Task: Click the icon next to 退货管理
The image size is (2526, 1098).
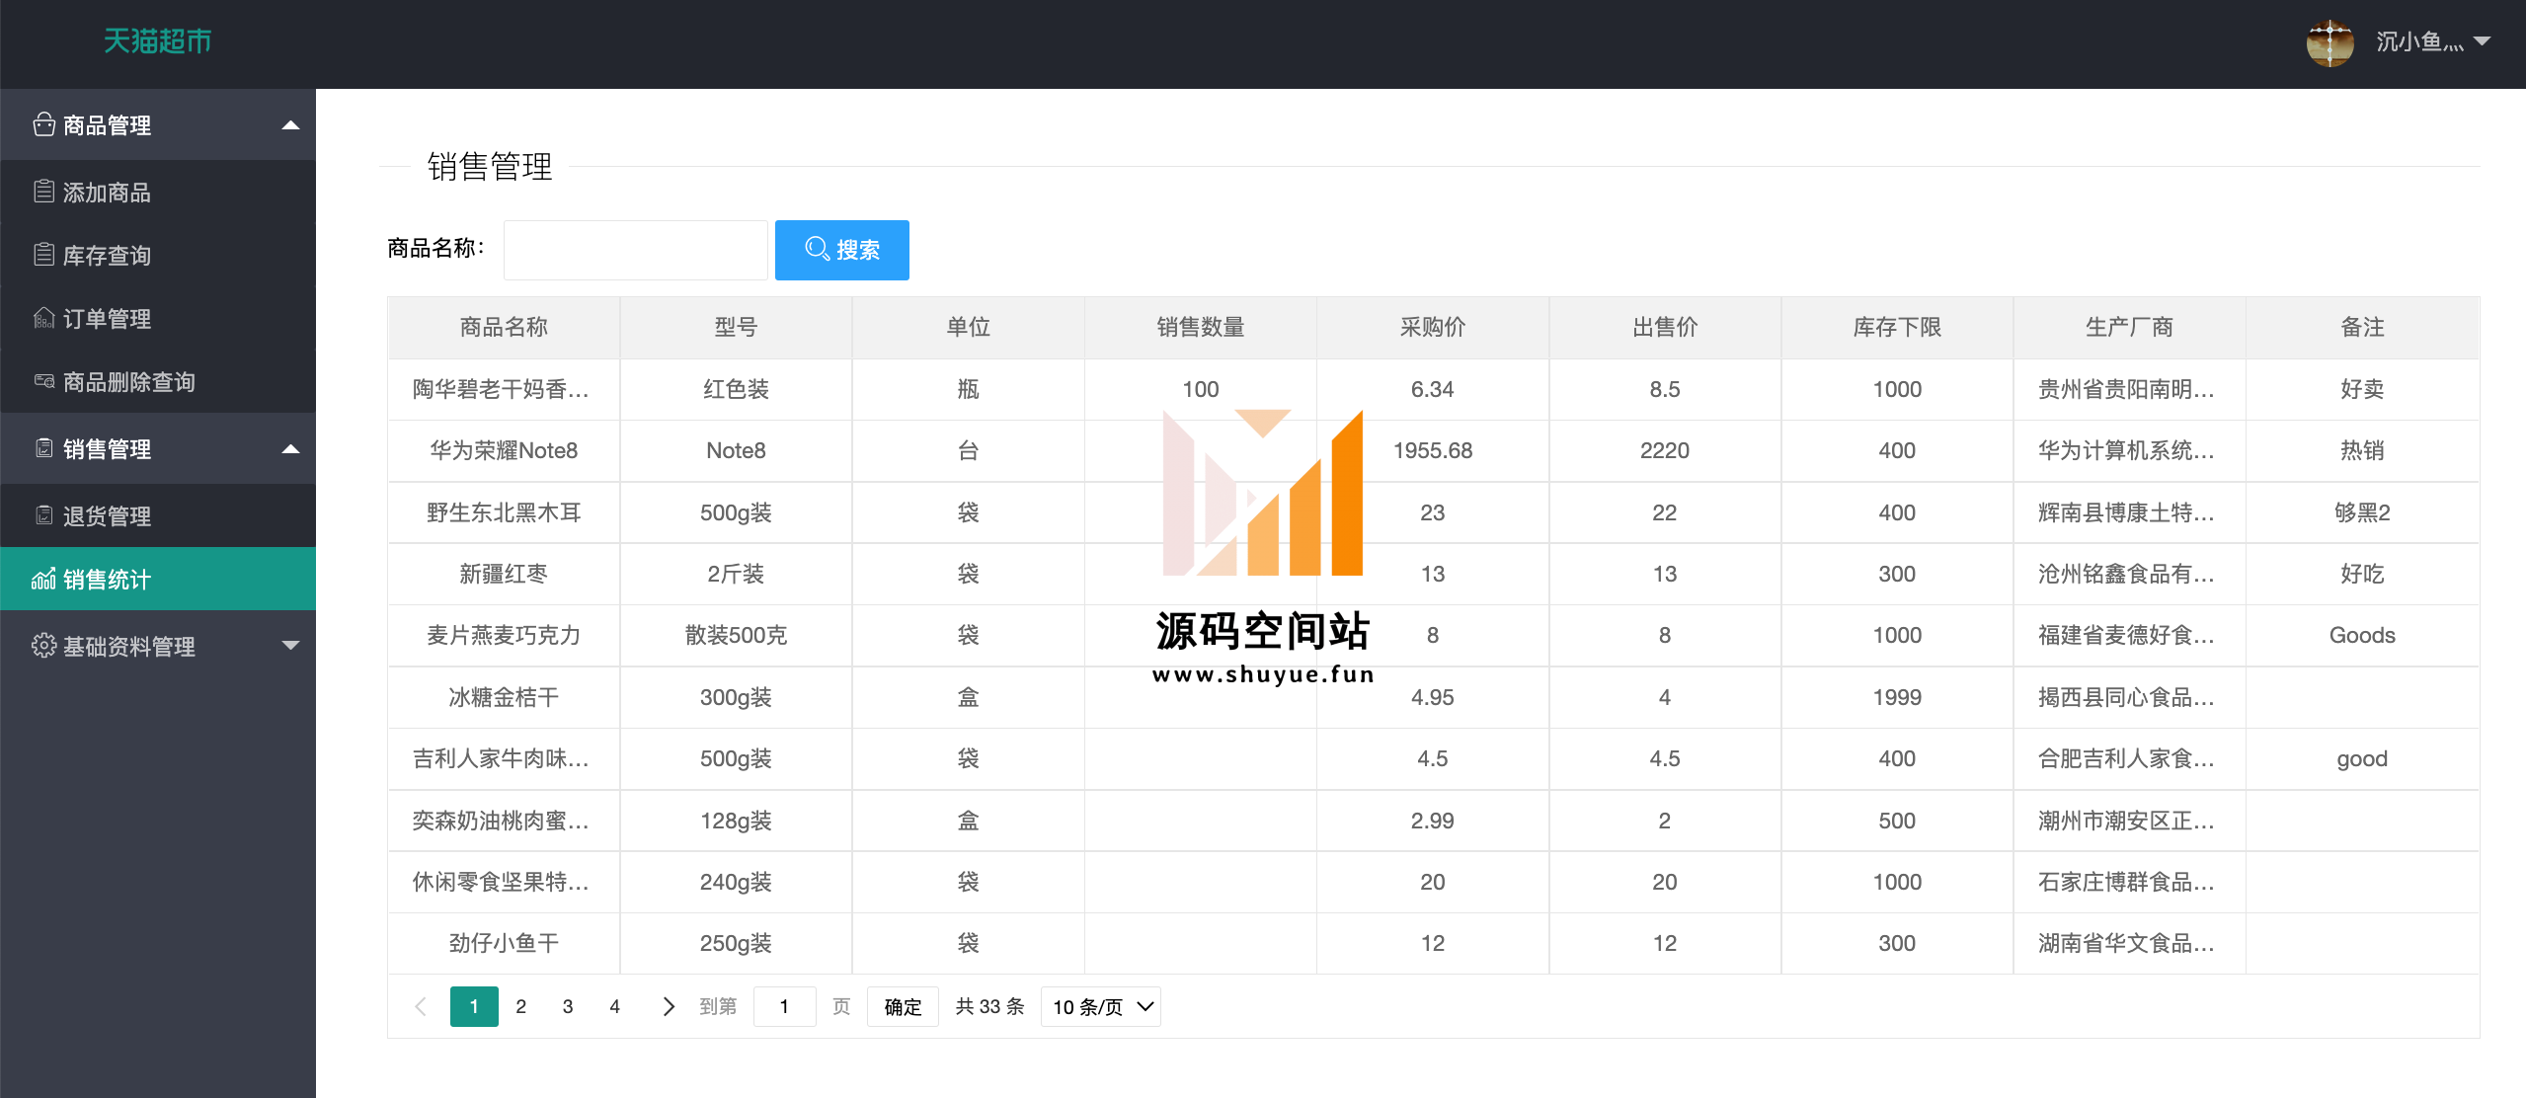Action: 43,515
